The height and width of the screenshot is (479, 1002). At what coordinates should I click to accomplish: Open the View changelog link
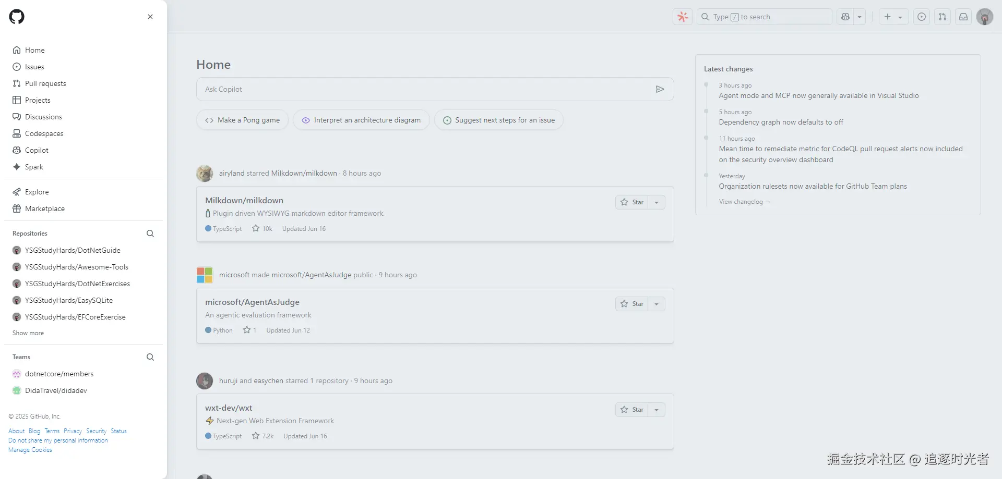click(744, 202)
